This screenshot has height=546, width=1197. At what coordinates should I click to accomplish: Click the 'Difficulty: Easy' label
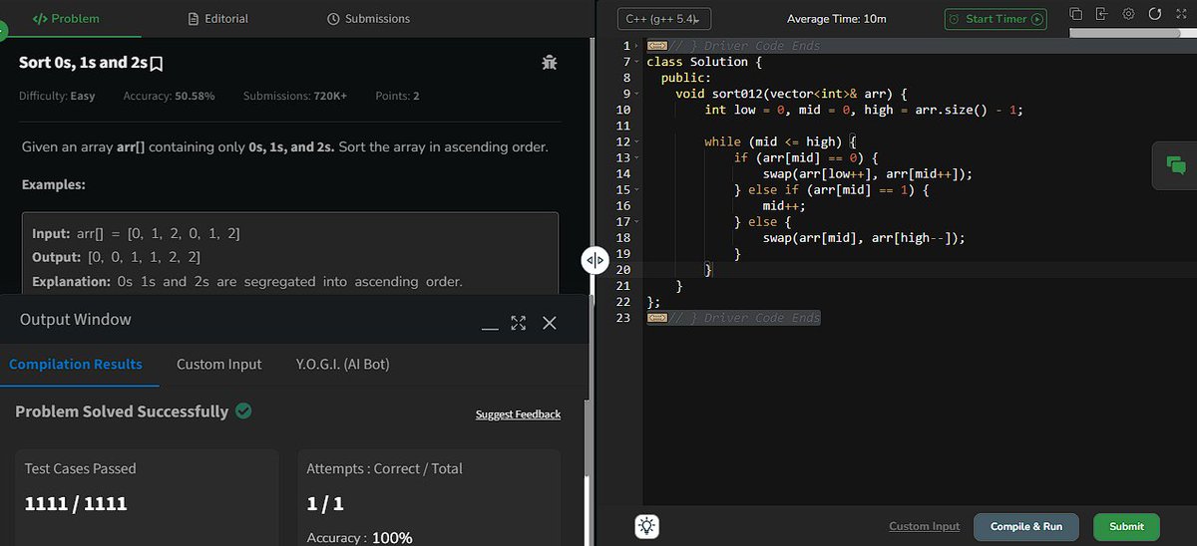57,96
